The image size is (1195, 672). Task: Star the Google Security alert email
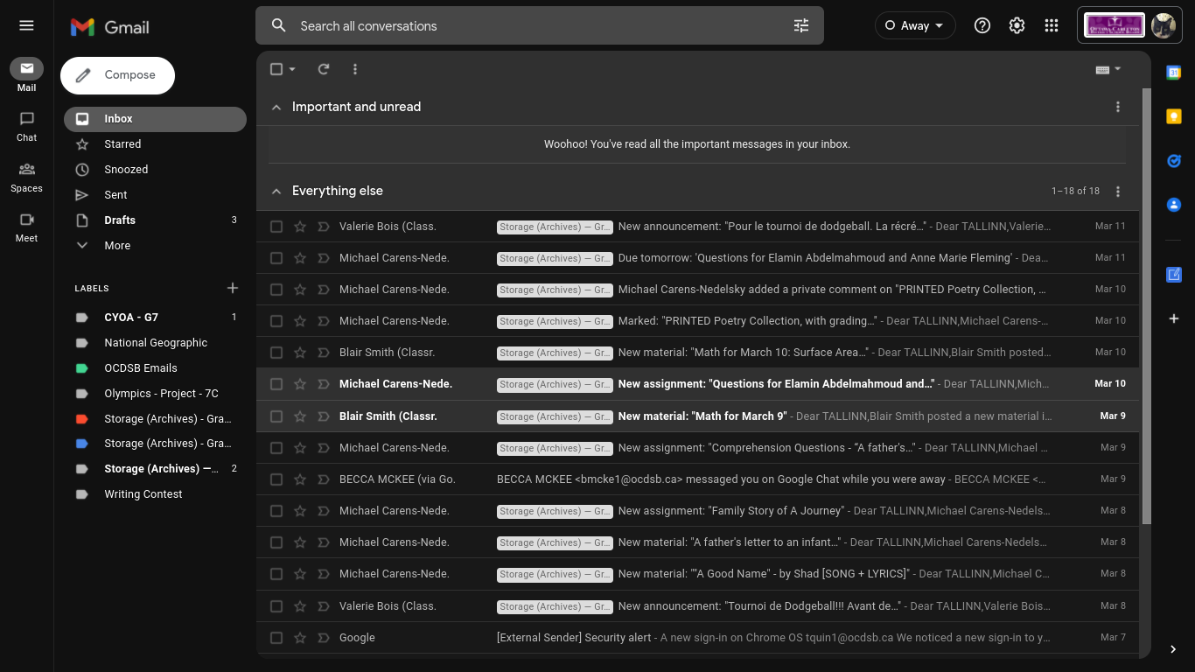[300, 638]
